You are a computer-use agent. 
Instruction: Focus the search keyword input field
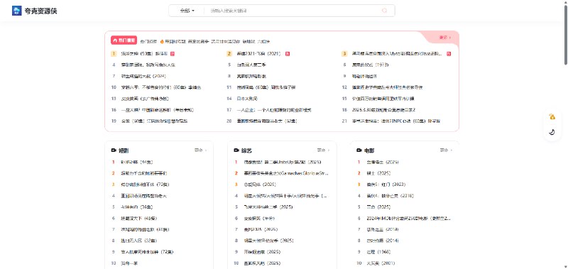point(293,11)
